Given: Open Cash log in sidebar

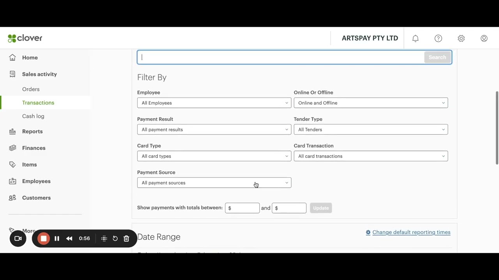Looking at the screenshot, I should point(33,116).
